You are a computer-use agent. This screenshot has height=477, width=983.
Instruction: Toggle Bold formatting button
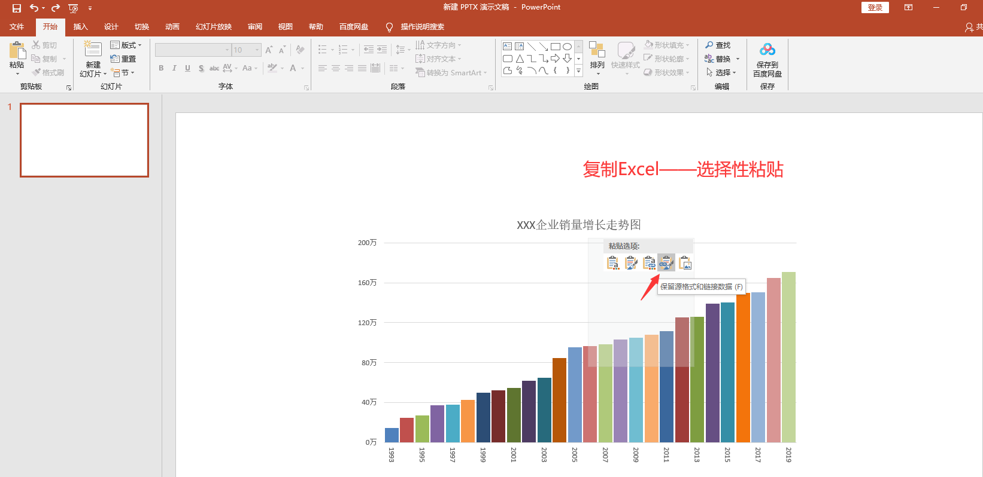161,68
